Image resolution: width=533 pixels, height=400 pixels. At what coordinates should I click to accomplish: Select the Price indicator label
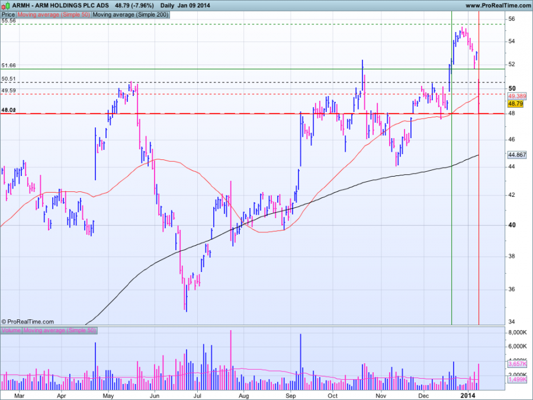(x=8, y=15)
